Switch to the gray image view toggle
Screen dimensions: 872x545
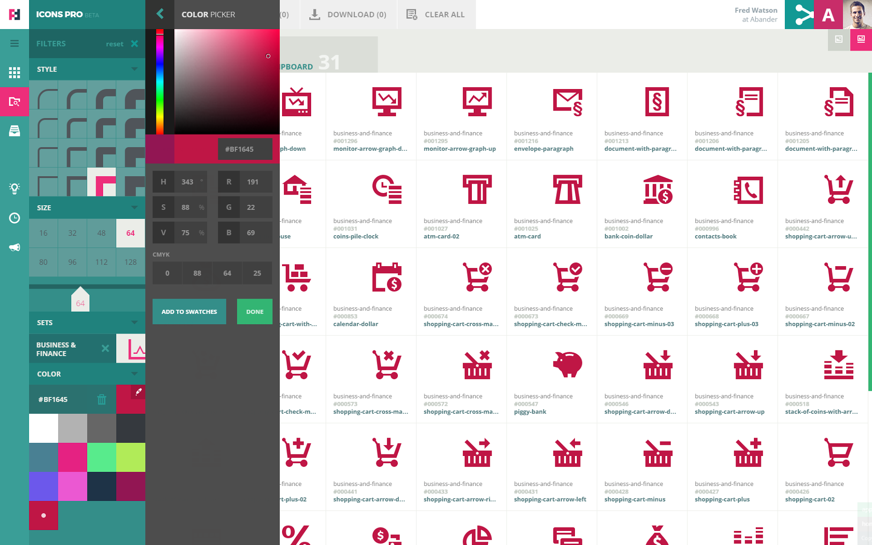pos(839,39)
